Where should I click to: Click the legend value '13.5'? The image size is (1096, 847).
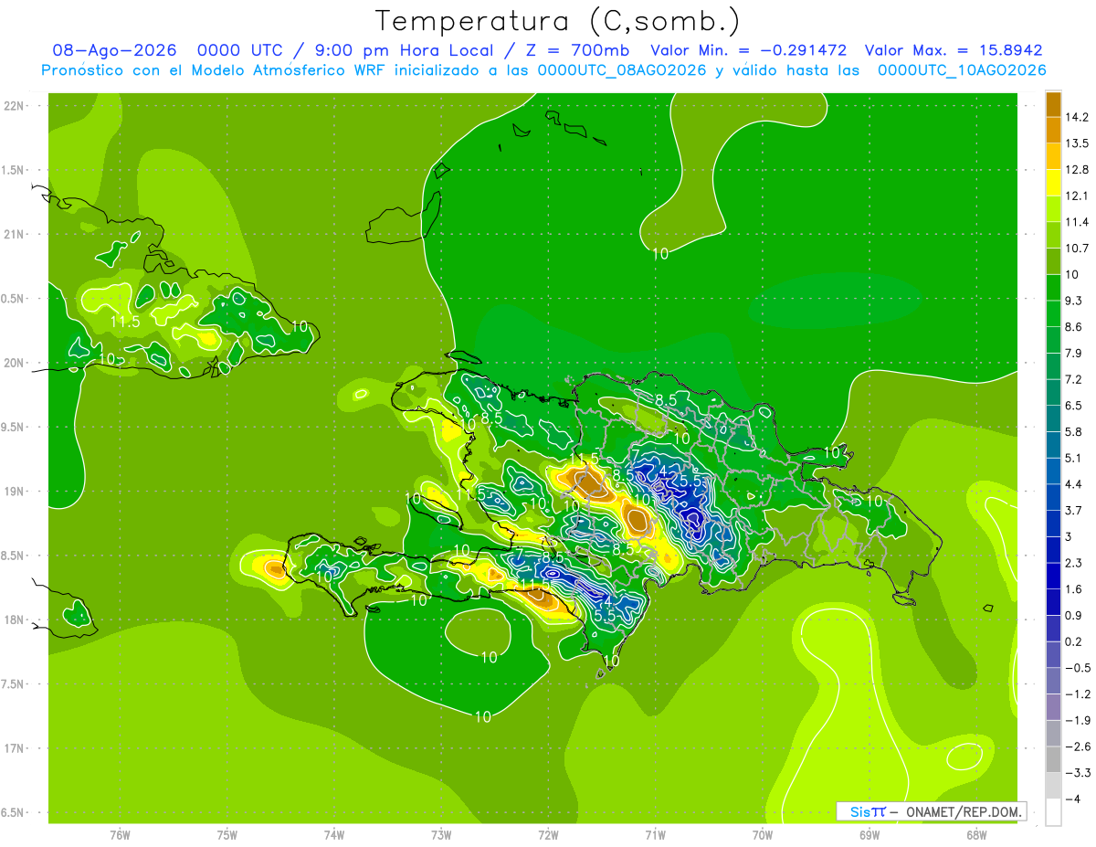(x=1076, y=143)
